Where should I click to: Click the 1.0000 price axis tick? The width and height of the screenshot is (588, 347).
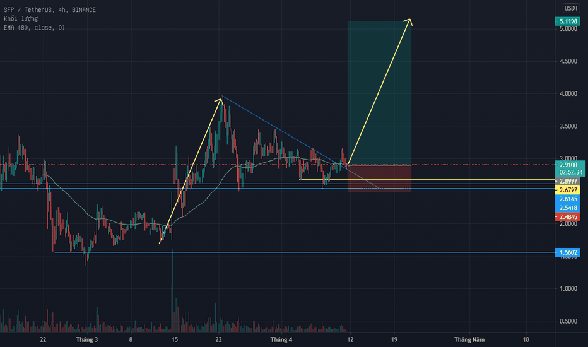tap(568, 289)
